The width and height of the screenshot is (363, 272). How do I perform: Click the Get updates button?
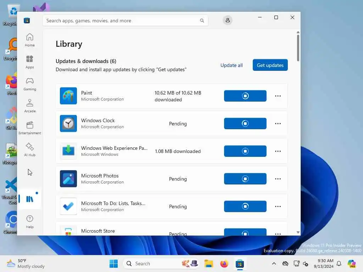[270, 65]
